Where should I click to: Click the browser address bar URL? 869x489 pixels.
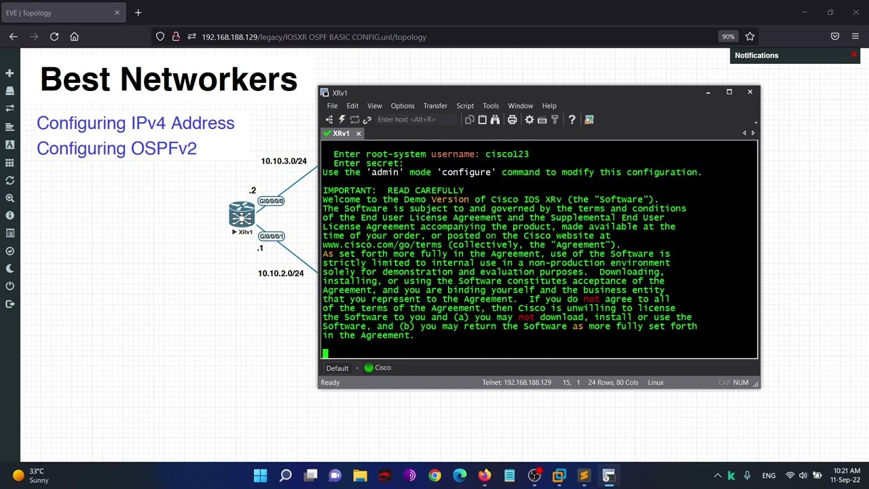coord(314,37)
